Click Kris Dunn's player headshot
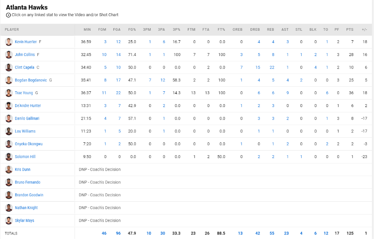This screenshot has height=239, width=374. pos(9,169)
